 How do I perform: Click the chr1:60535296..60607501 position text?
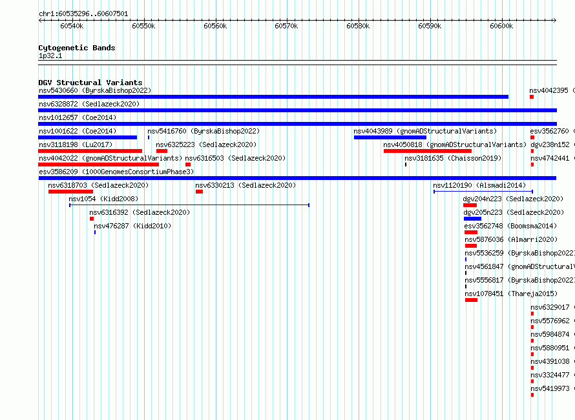(x=83, y=14)
